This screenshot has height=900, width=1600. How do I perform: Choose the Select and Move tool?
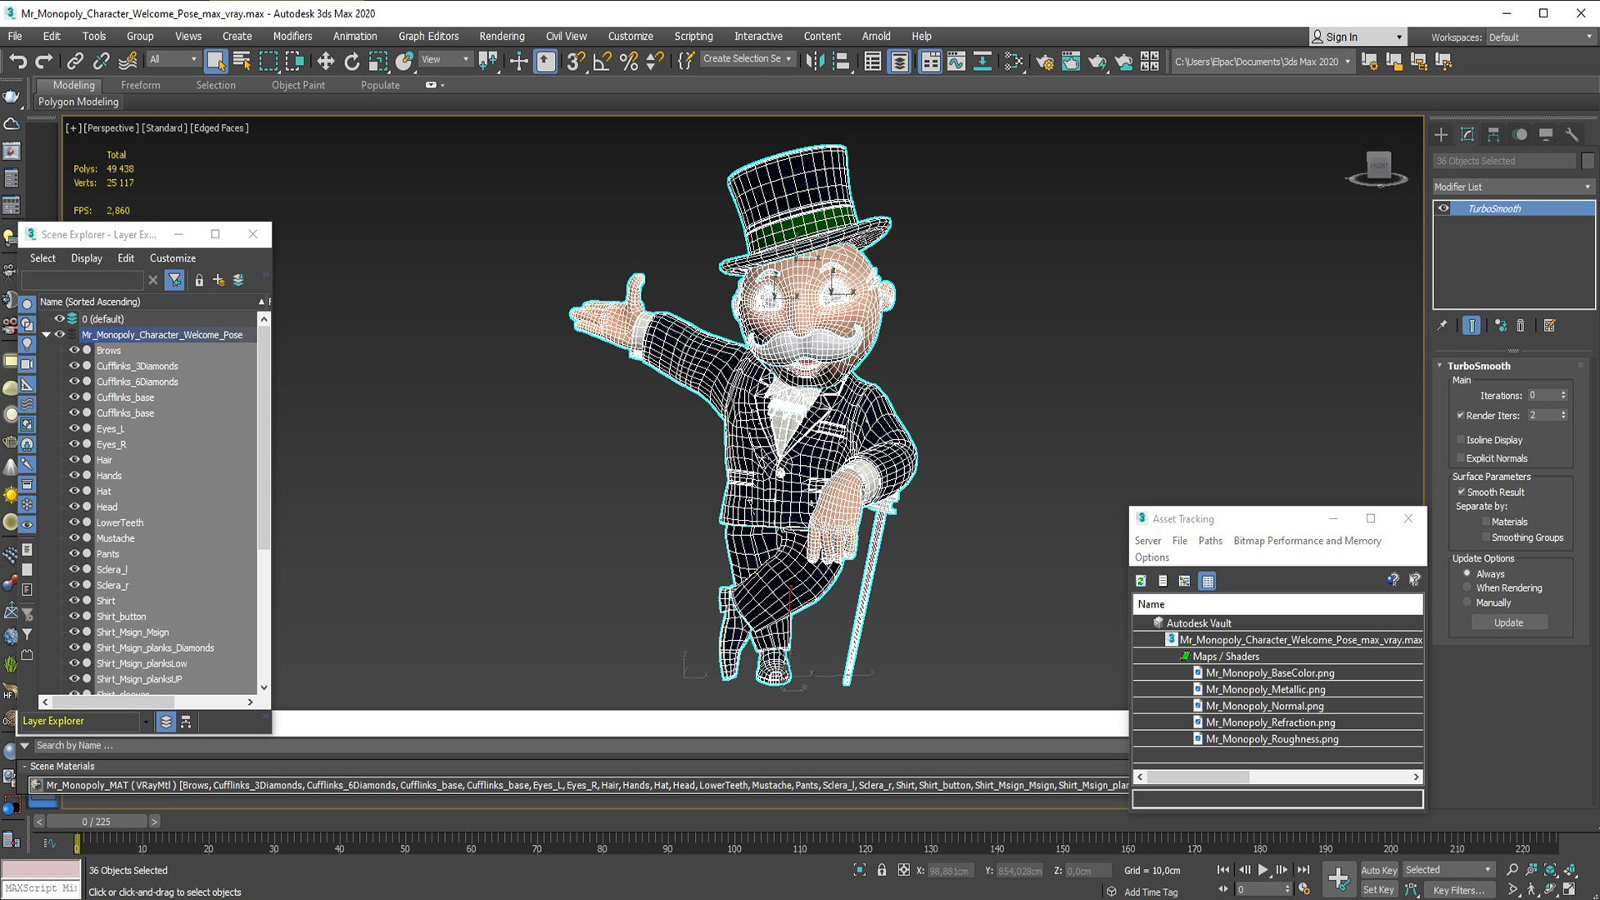click(x=325, y=61)
